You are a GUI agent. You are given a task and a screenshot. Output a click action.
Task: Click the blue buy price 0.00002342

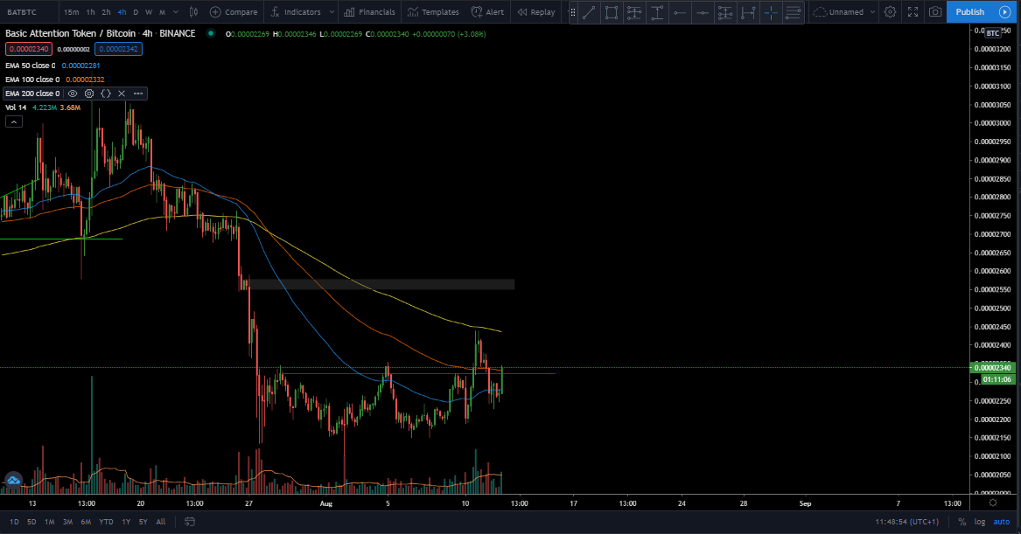click(118, 49)
